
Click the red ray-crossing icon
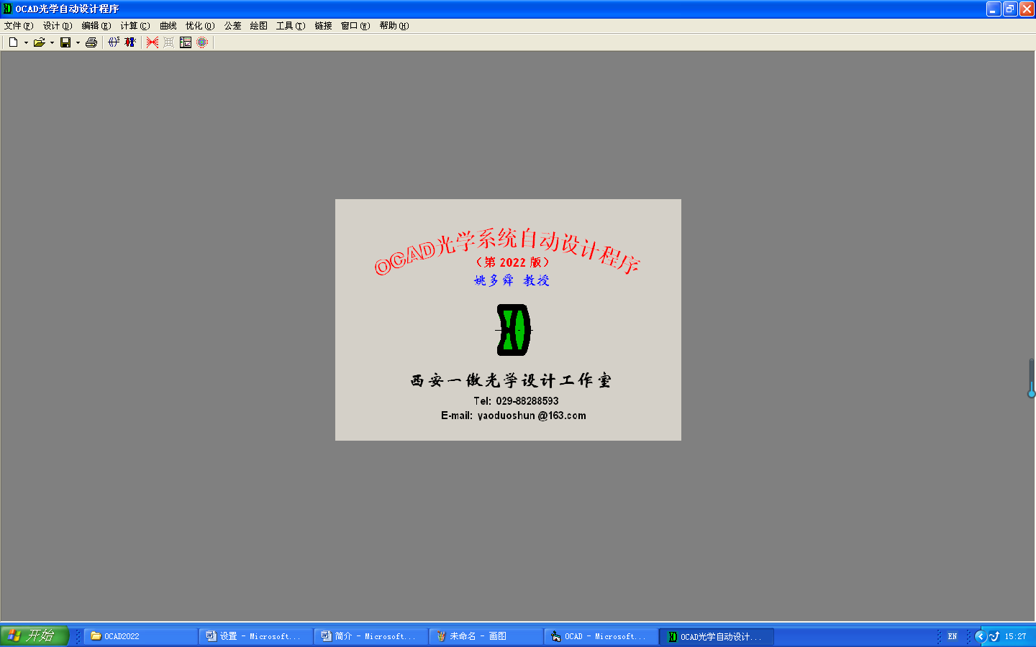pos(153,42)
